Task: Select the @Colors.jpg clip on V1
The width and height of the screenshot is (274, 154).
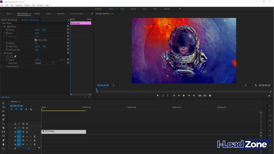Action: [64, 132]
